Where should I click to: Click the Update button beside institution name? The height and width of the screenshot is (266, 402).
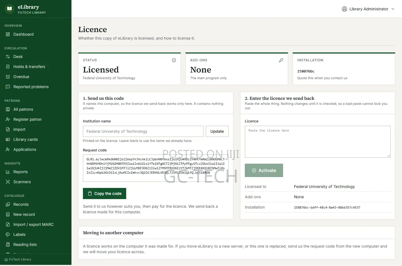pos(217,131)
